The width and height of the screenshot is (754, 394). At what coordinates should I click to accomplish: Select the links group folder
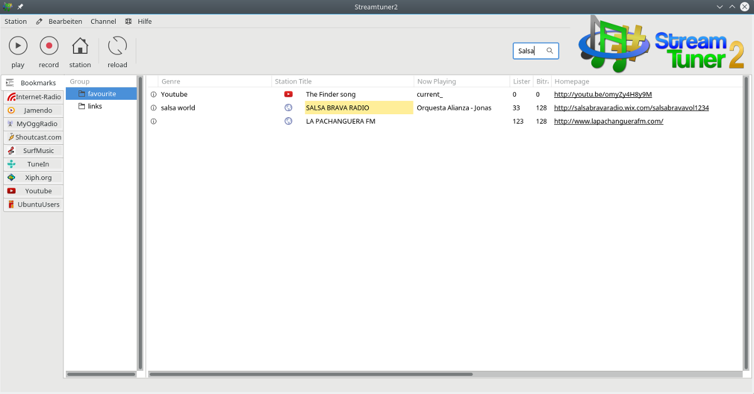point(101,106)
